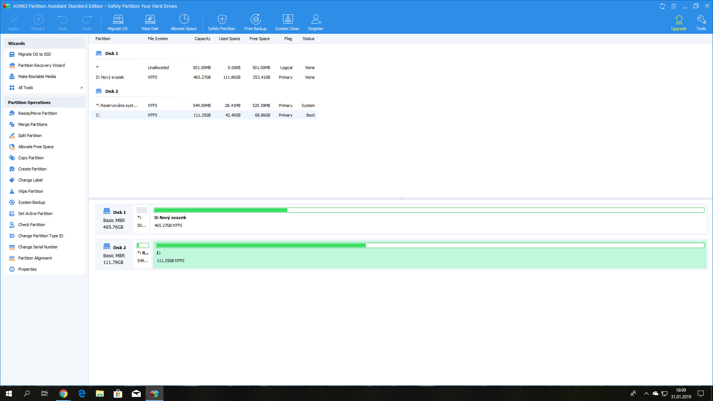Sort the list by the Capacity column header
Viewport: 713px width, 401px height.
[x=202, y=39]
